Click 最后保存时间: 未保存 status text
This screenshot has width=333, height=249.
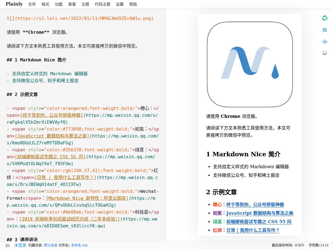(x=288, y=245)
